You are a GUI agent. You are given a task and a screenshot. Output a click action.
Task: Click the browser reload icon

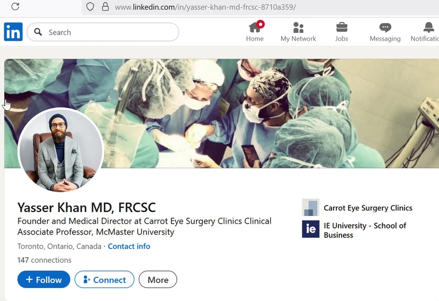(15, 7)
